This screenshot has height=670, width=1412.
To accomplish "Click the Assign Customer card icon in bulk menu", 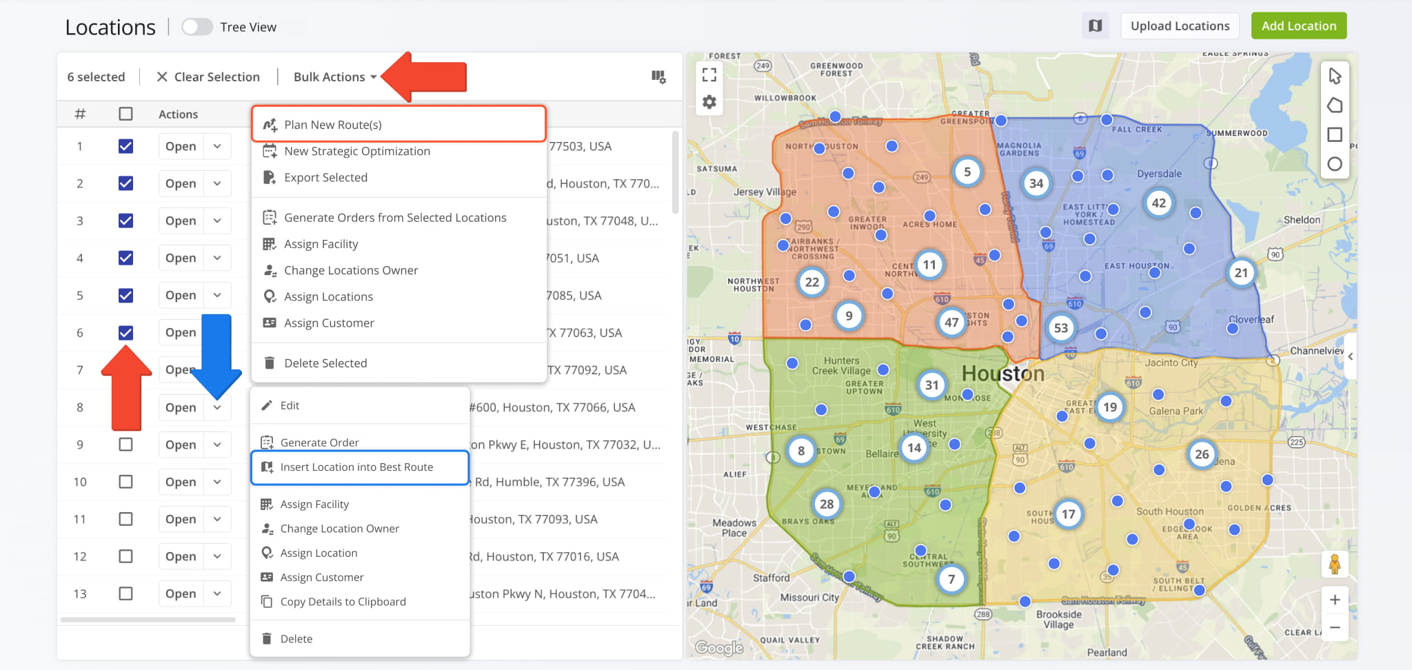I will [x=270, y=323].
